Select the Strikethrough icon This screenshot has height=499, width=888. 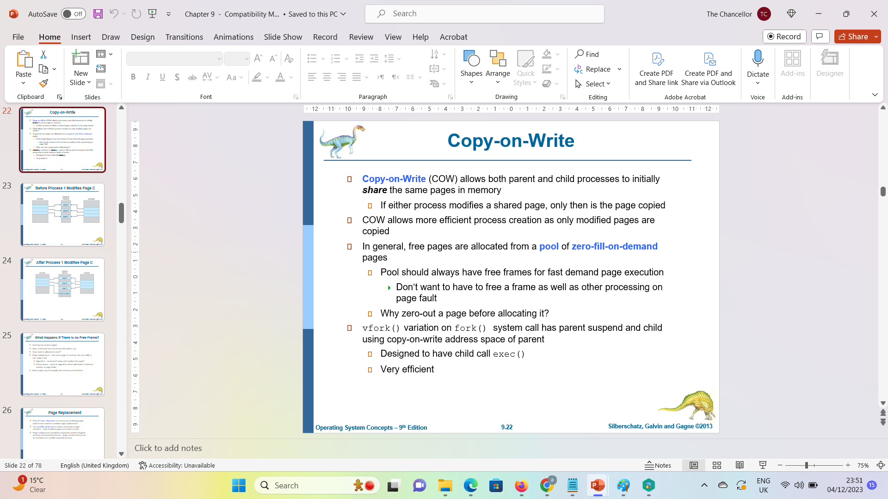coord(192,77)
